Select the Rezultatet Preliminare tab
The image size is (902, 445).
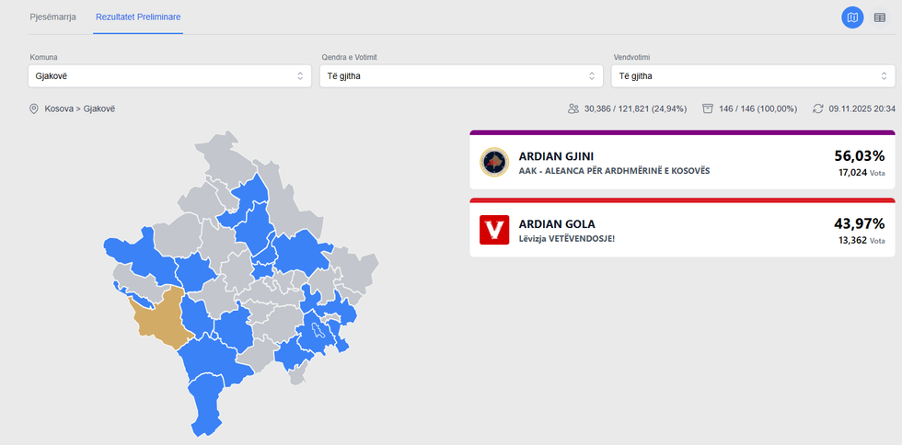coord(138,17)
